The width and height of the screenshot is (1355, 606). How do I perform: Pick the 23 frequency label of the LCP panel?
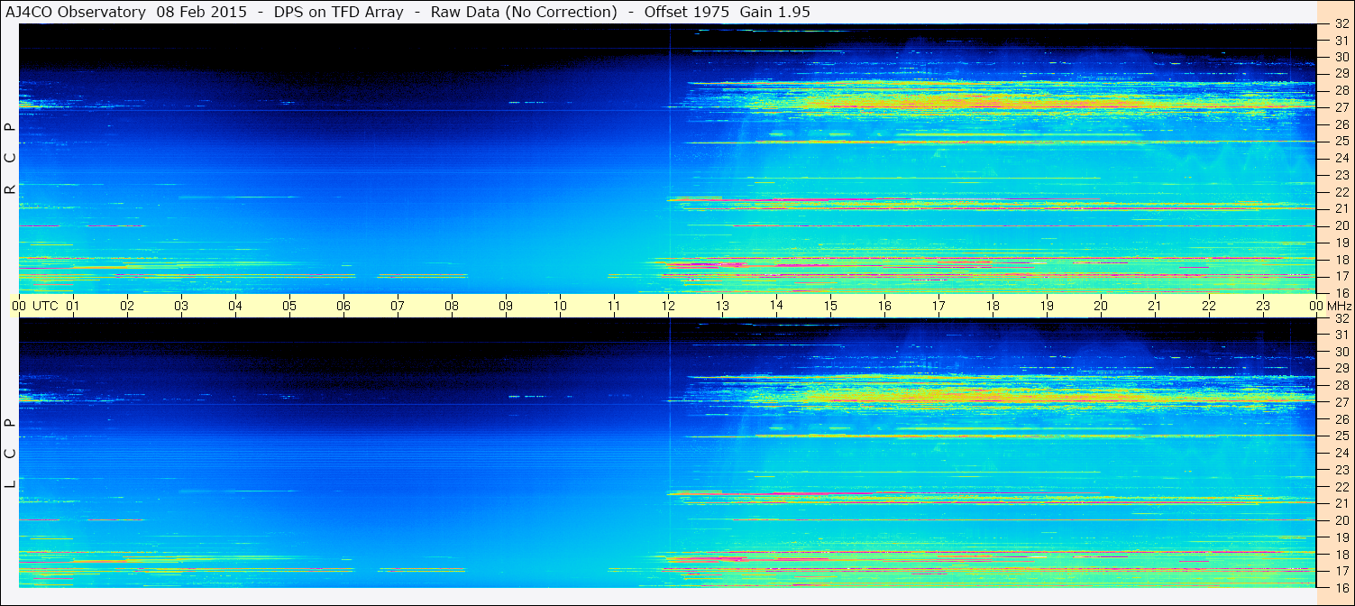[1341, 470]
